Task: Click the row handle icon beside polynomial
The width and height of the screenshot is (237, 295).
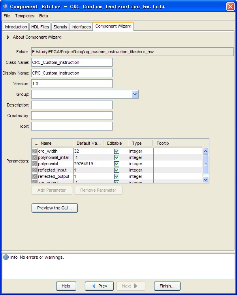Action: point(35,164)
